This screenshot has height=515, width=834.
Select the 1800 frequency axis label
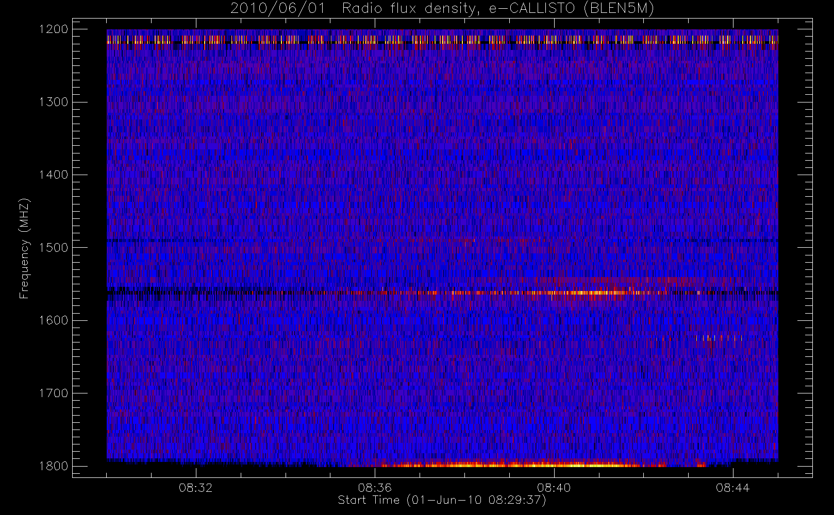click(x=54, y=466)
